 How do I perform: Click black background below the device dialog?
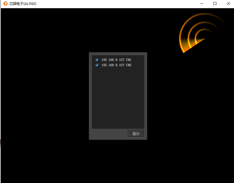(118, 161)
